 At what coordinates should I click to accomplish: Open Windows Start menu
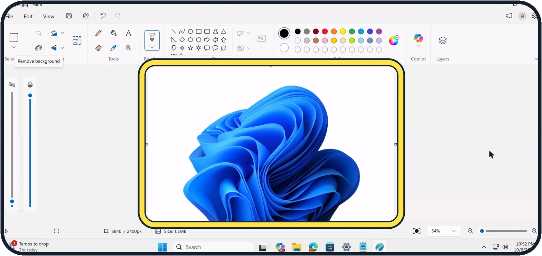pyautogui.click(x=162, y=247)
